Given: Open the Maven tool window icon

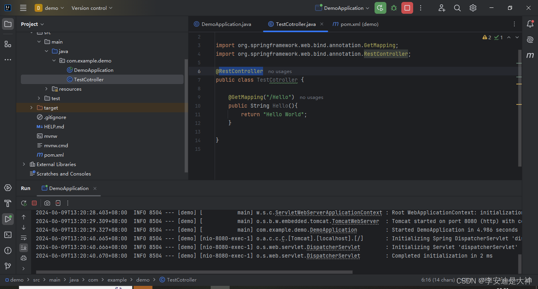Looking at the screenshot, I should [x=530, y=55].
